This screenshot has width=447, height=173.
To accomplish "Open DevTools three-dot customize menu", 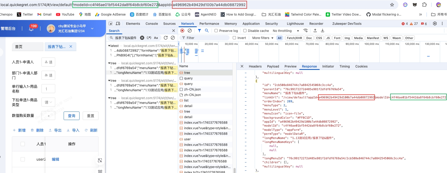I will [442, 23].
